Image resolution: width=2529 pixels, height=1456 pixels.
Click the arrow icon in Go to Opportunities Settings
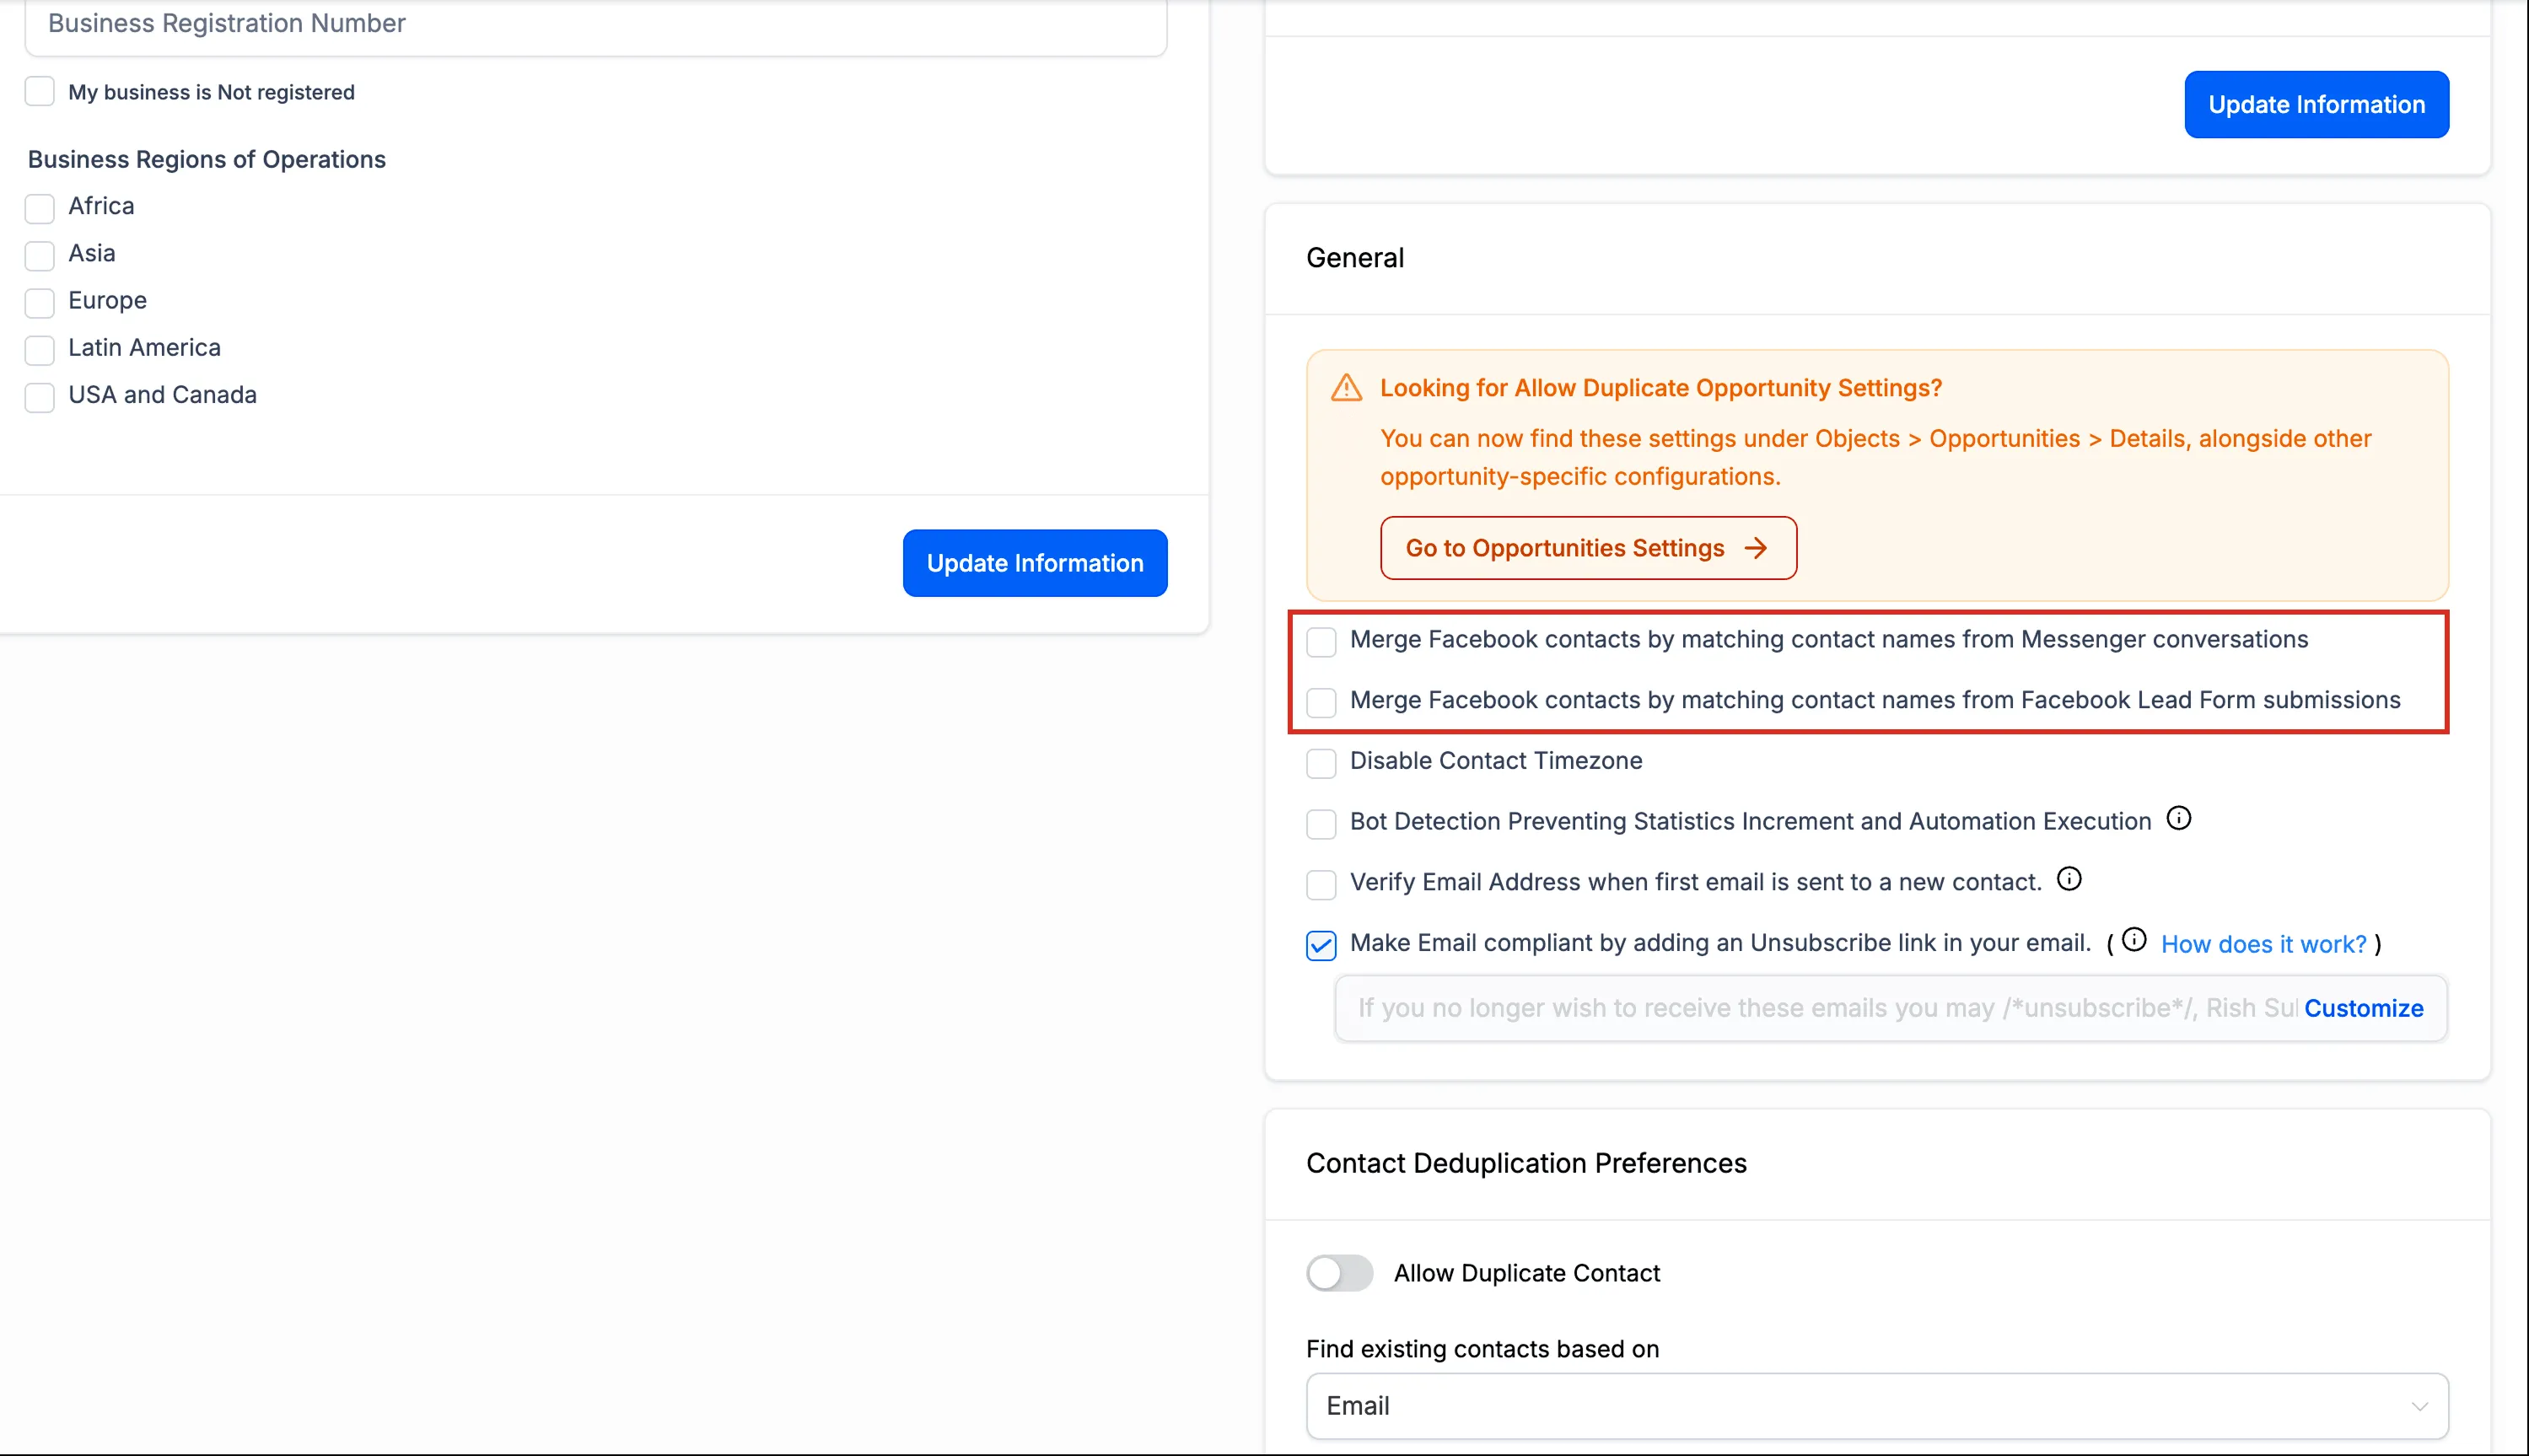coord(1755,548)
